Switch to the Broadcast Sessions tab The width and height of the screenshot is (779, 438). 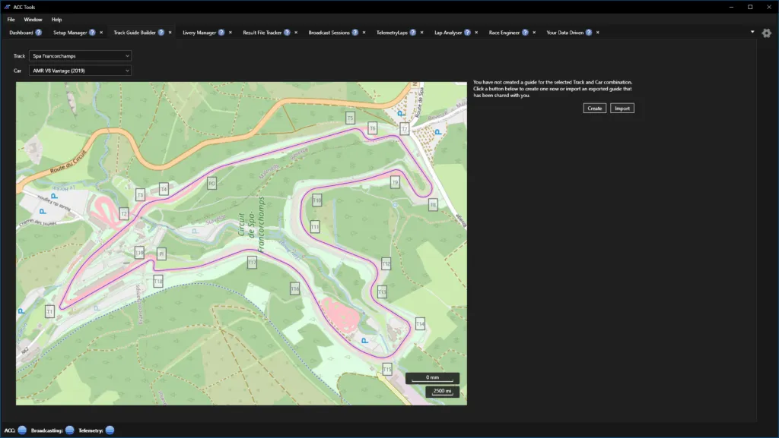329,33
